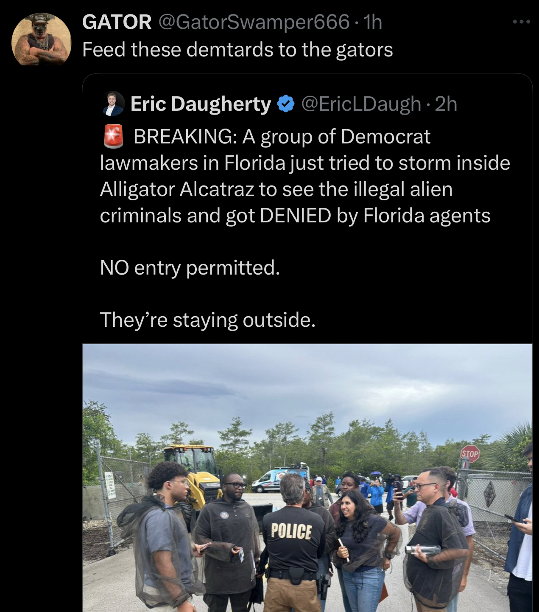Click the red siren emoji
Viewport: 539px width, 612px height.
(x=113, y=136)
